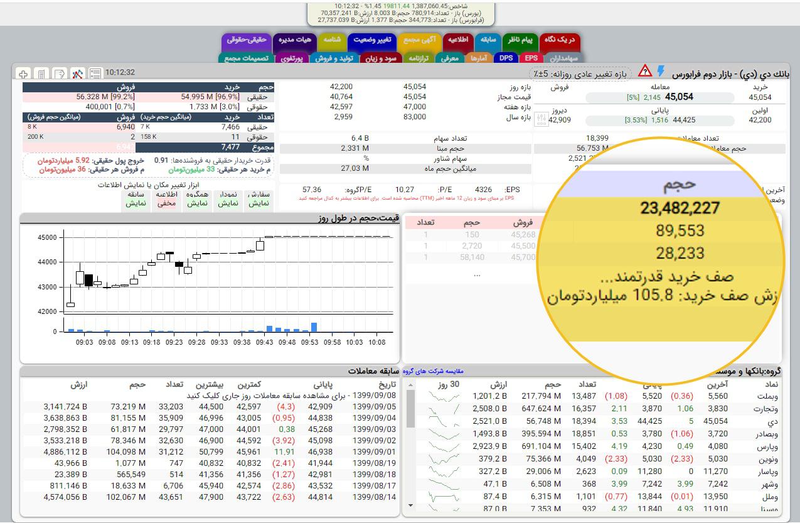Click the نماد column header in group table

pos(772,384)
